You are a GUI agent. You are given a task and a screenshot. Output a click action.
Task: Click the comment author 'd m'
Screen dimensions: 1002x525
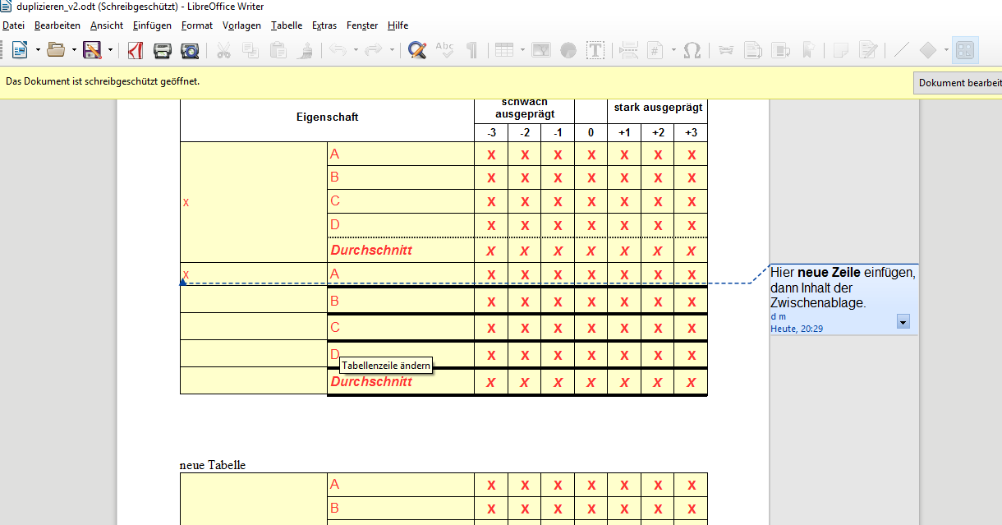click(778, 316)
